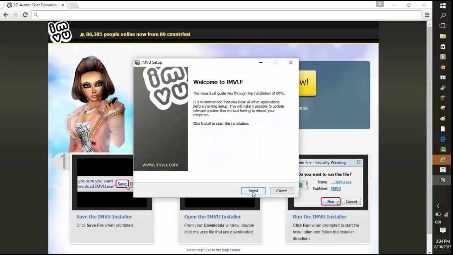
Task: Click the 'Welcome to IMVU!' heading
Action: [x=218, y=82]
